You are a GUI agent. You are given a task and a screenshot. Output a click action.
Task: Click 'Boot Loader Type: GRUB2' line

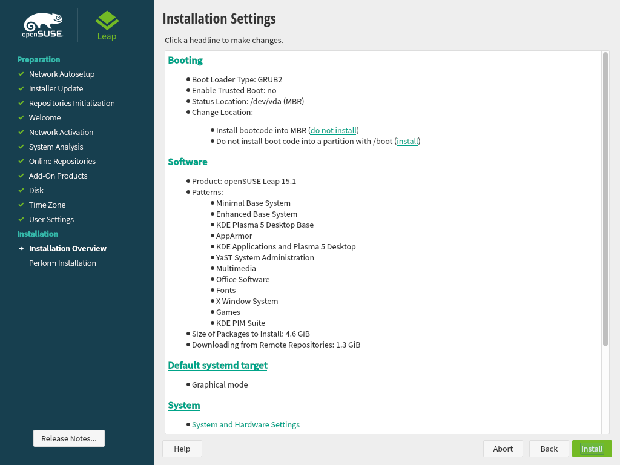tap(237, 79)
